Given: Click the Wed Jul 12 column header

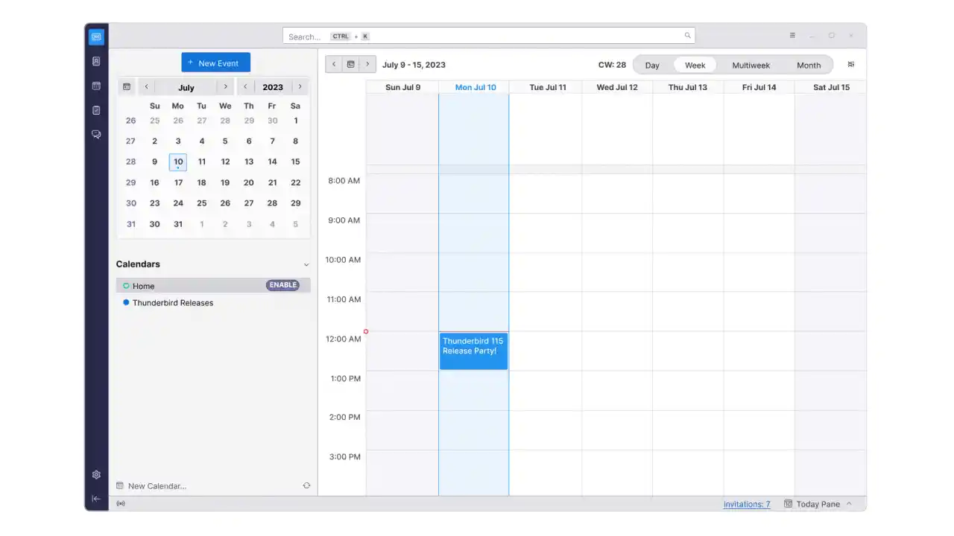Looking at the screenshot, I should coord(617,87).
